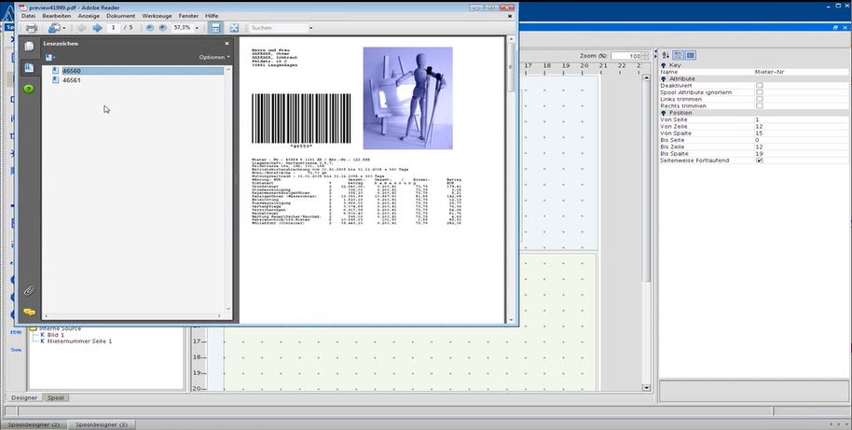Viewport: 852px width, 430px height.
Task: Open the Bookmarks panel icon in sidebar
Action: (29, 68)
